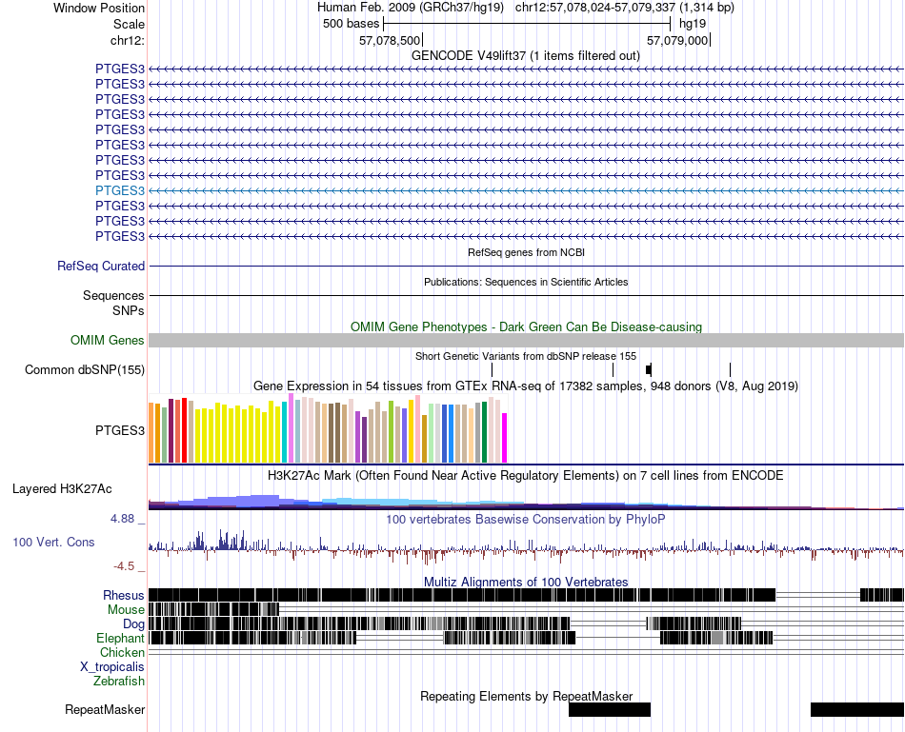The height and width of the screenshot is (732, 905).
Task: Click the layered H3K27Ac signal graph
Action: (x=526, y=502)
